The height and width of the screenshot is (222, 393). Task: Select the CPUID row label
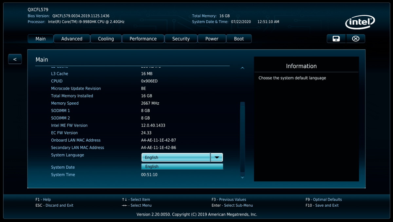[57, 81]
